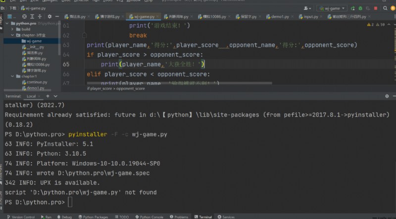Click the Project tree vertical scrollbar
Screen dimensions: 396x219
tap(59, 38)
